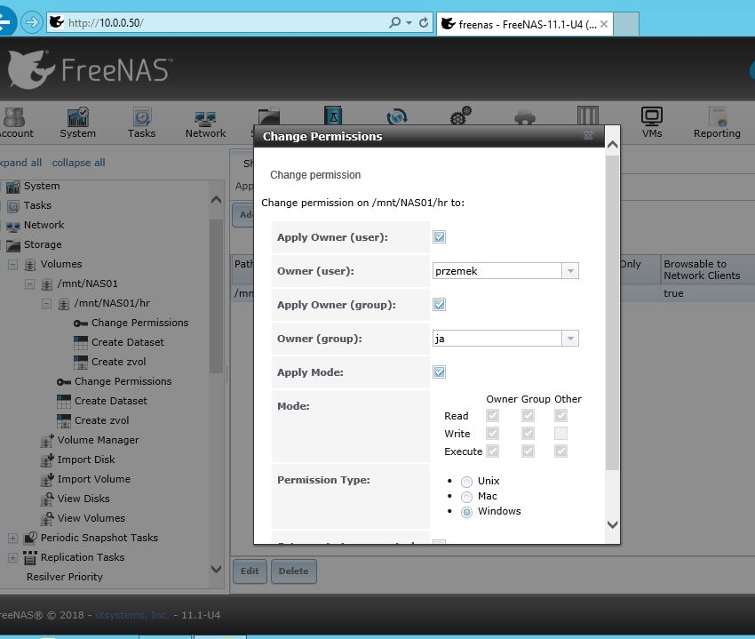Toggle Group Execute mode checkbox
This screenshot has height=639, width=755.
(528, 451)
